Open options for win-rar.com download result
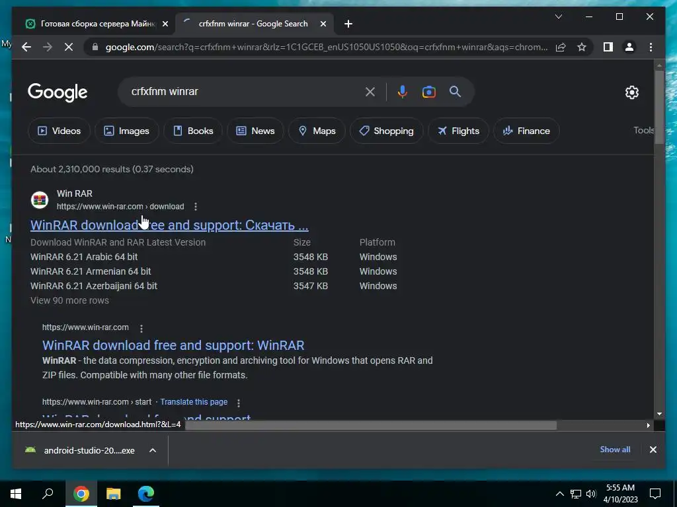 coord(196,207)
